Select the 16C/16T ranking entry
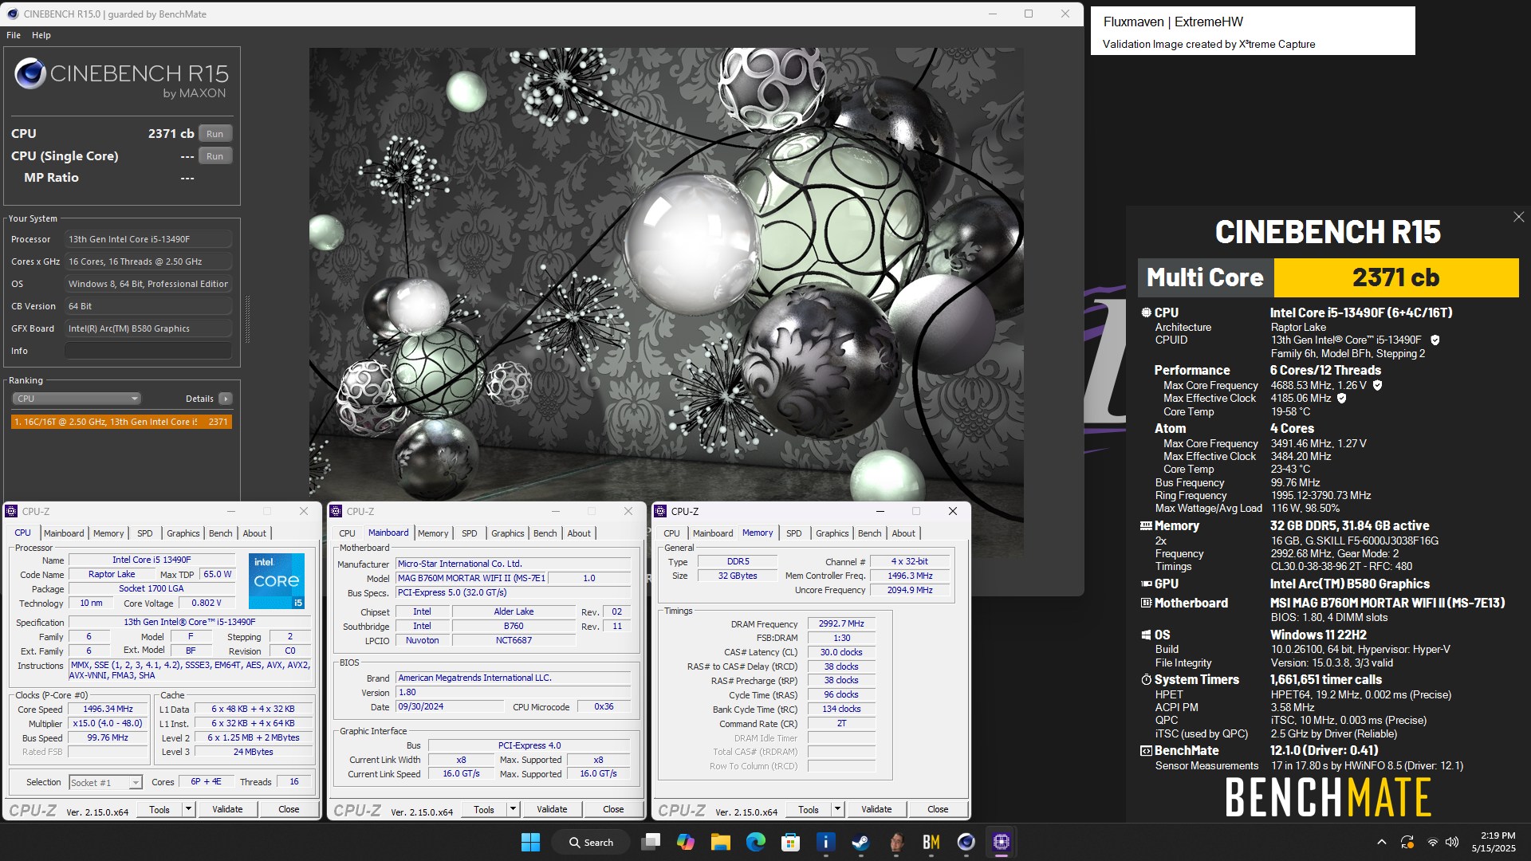This screenshot has width=1531, height=861. tap(121, 422)
